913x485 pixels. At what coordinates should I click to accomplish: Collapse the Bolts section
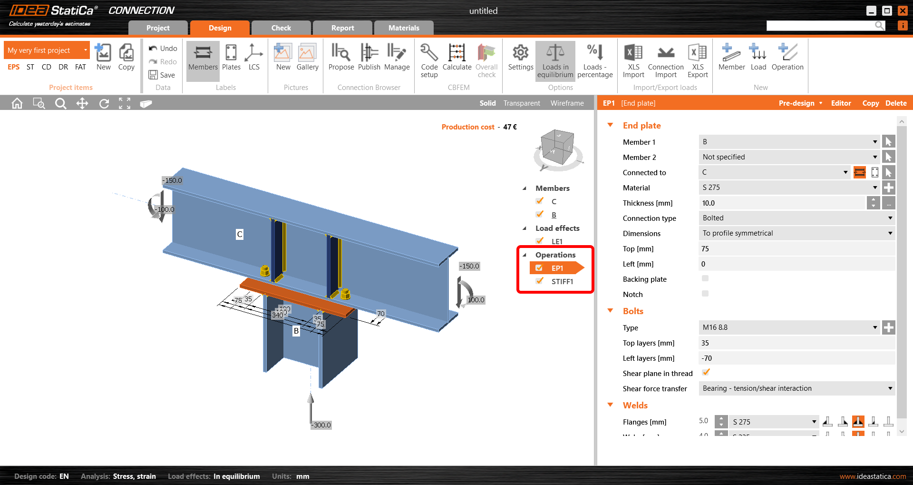pyautogui.click(x=611, y=310)
